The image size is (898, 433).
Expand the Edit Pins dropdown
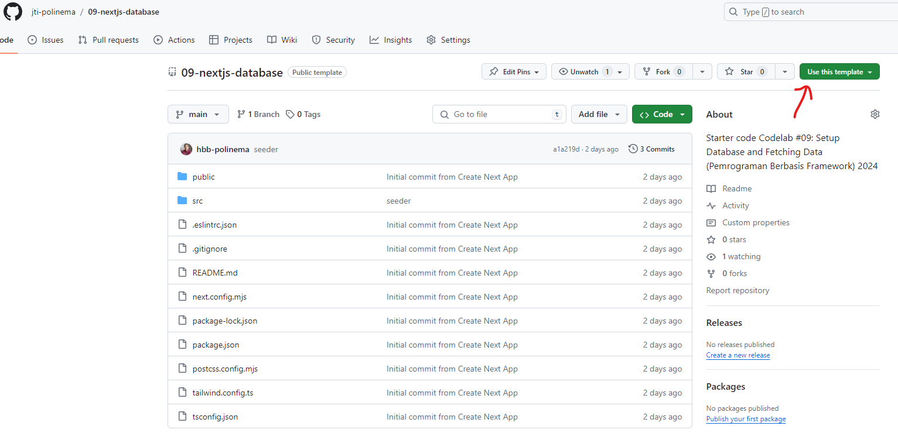click(514, 71)
